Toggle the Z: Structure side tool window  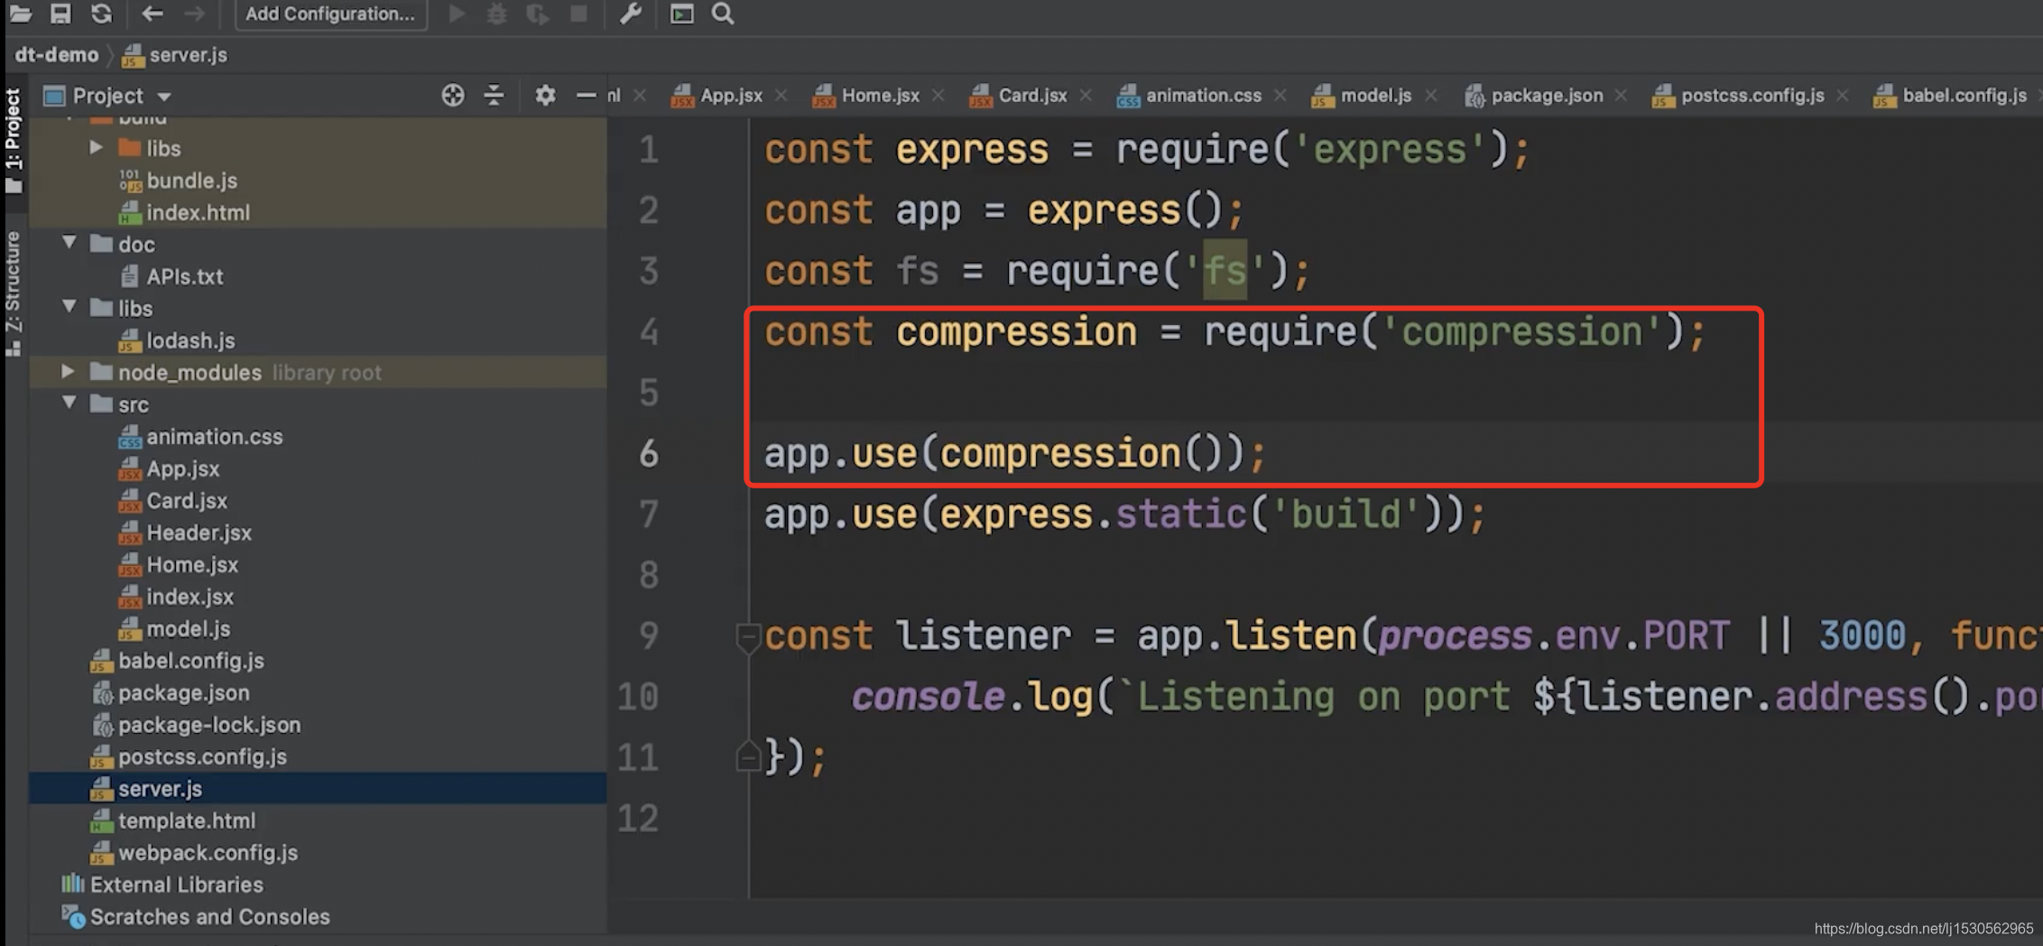pyautogui.click(x=13, y=293)
